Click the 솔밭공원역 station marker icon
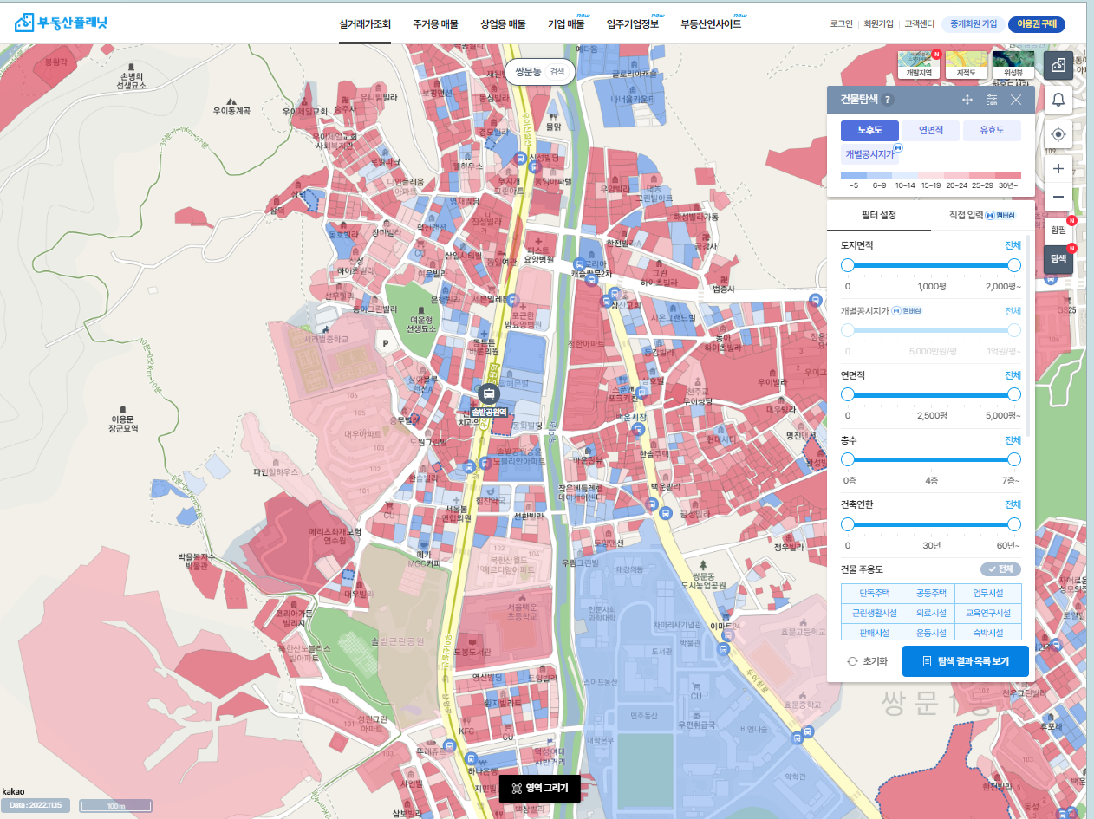 489,394
